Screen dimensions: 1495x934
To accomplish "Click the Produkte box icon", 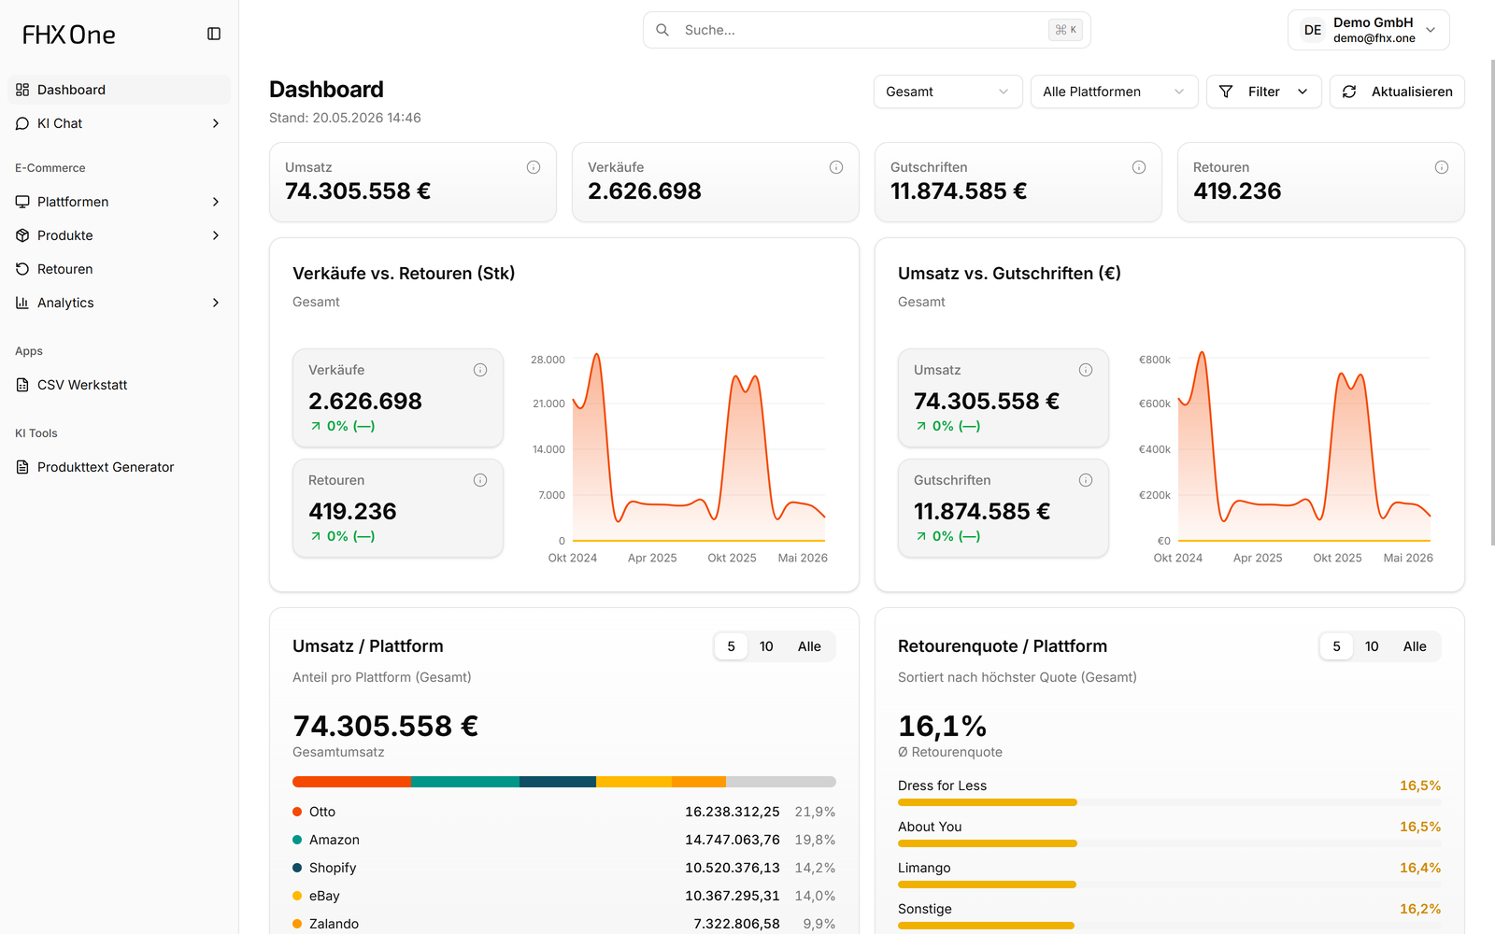I will (22, 235).
